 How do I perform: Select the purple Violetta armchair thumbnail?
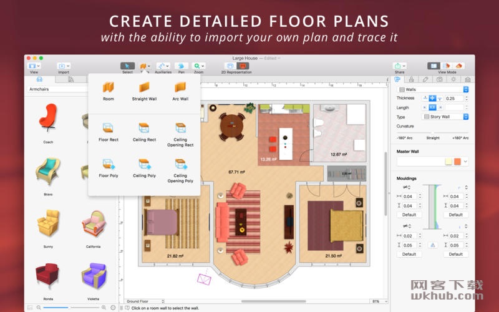point(93,275)
